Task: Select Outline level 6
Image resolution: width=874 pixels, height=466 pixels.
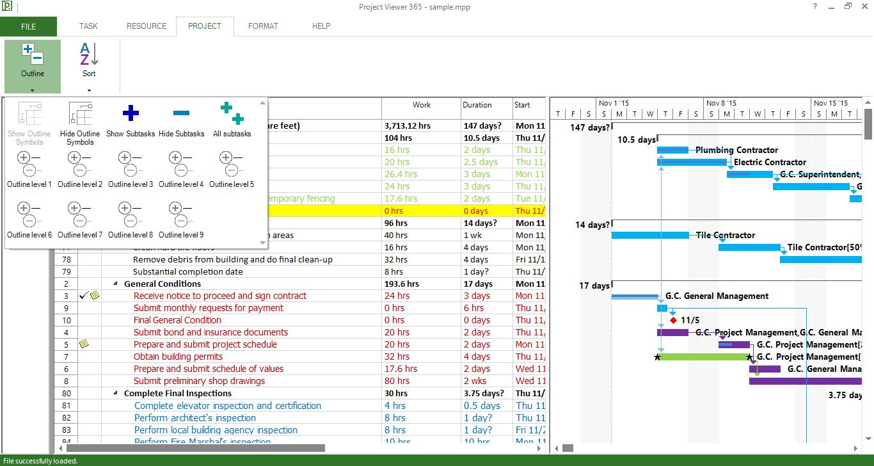Action: pyautogui.click(x=30, y=220)
